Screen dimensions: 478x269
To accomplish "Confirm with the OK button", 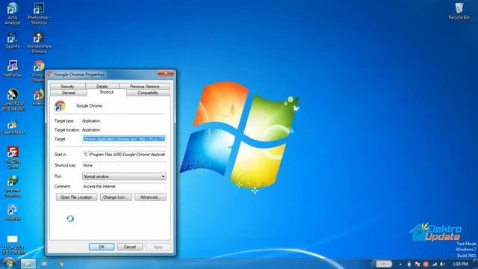I will coord(102,247).
